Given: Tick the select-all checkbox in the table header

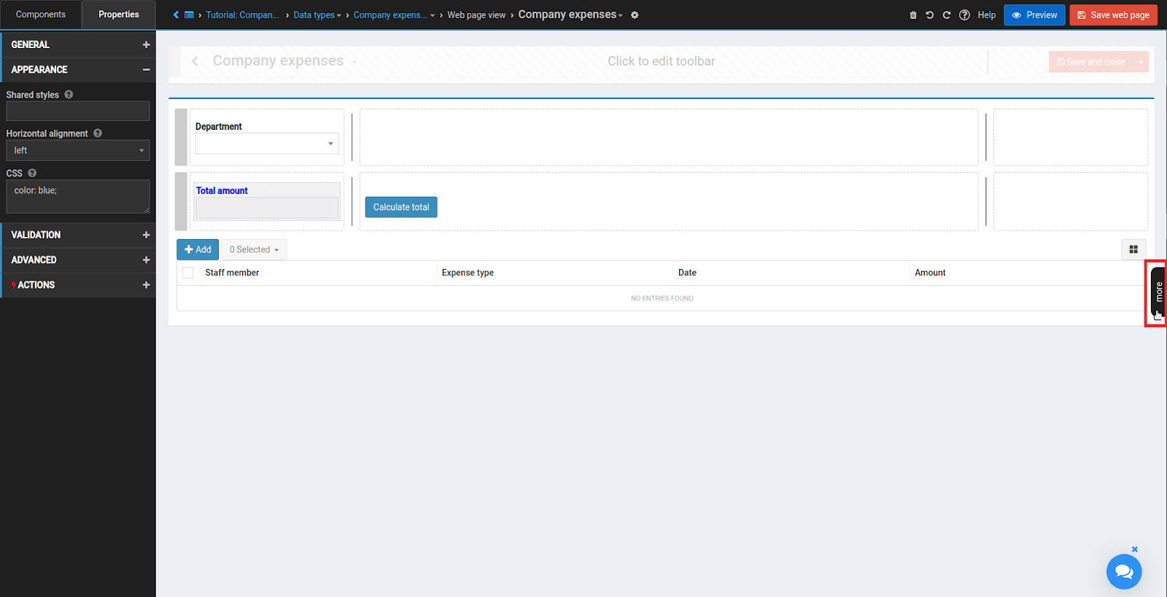Looking at the screenshot, I should 188,273.
